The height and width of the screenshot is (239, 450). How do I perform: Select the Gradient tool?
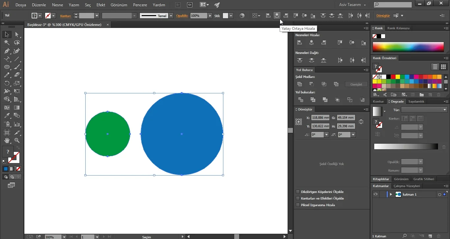click(x=17, y=108)
